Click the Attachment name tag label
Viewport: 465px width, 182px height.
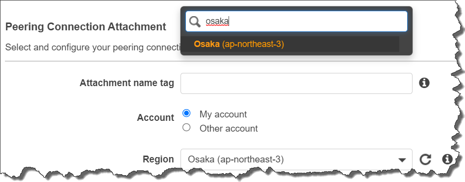click(127, 83)
